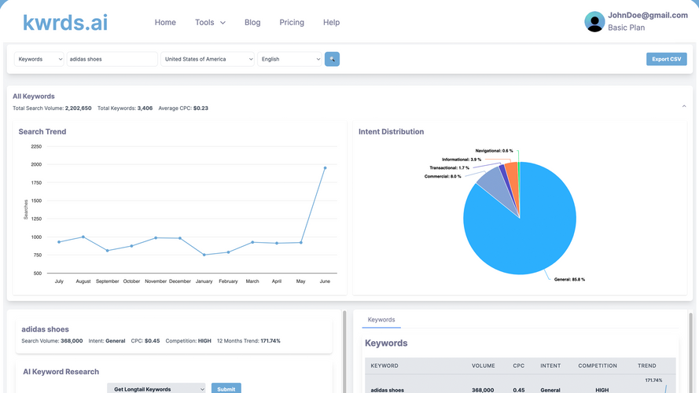Viewport: 699px width, 393px height.
Task: Click the Competition: HIGH summary value
Action: click(x=204, y=341)
